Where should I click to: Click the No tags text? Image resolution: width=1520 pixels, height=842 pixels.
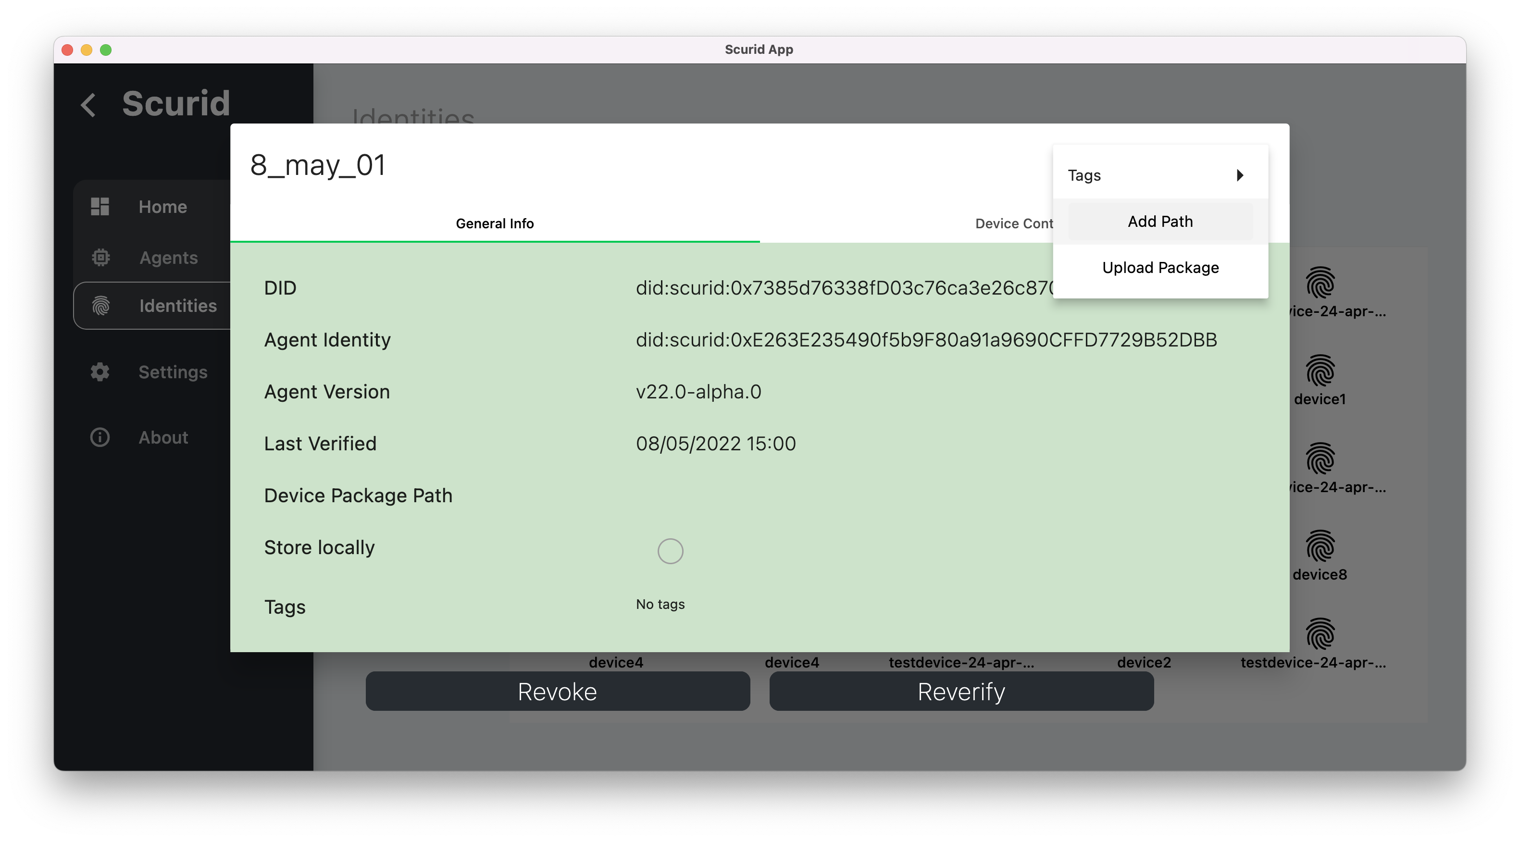[660, 604]
